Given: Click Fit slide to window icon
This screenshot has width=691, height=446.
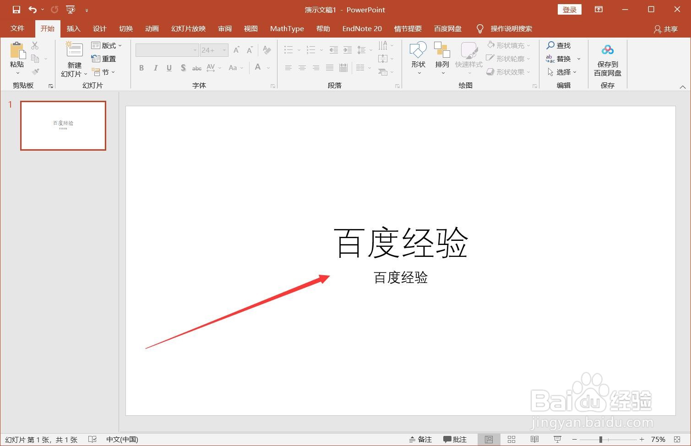Looking at the screenshot, I should (x=677, y=439).
